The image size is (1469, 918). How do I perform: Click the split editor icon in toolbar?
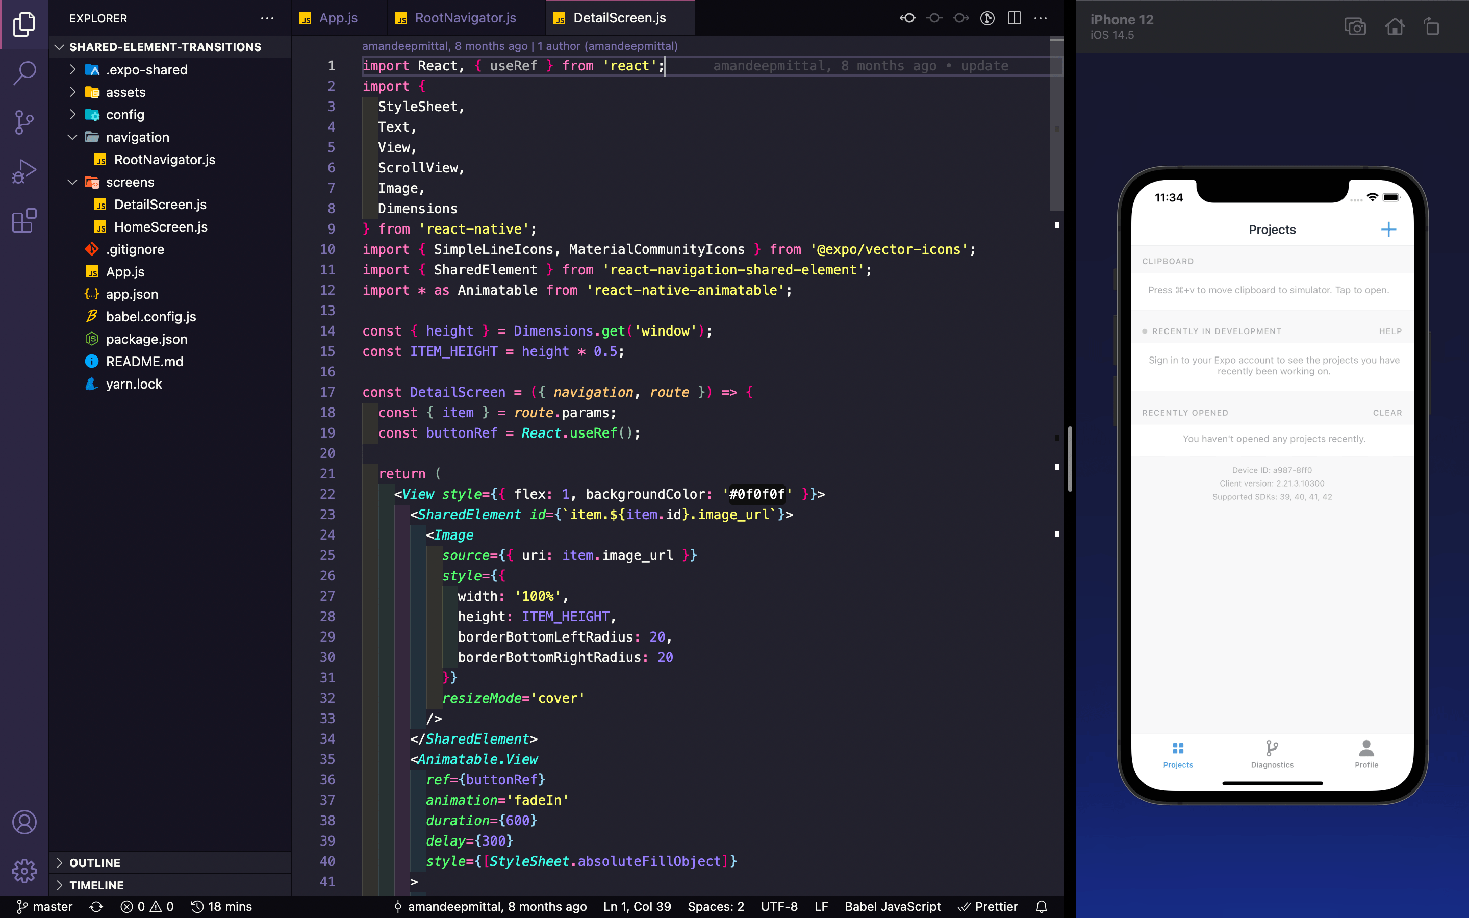(x=1013, y=18)
